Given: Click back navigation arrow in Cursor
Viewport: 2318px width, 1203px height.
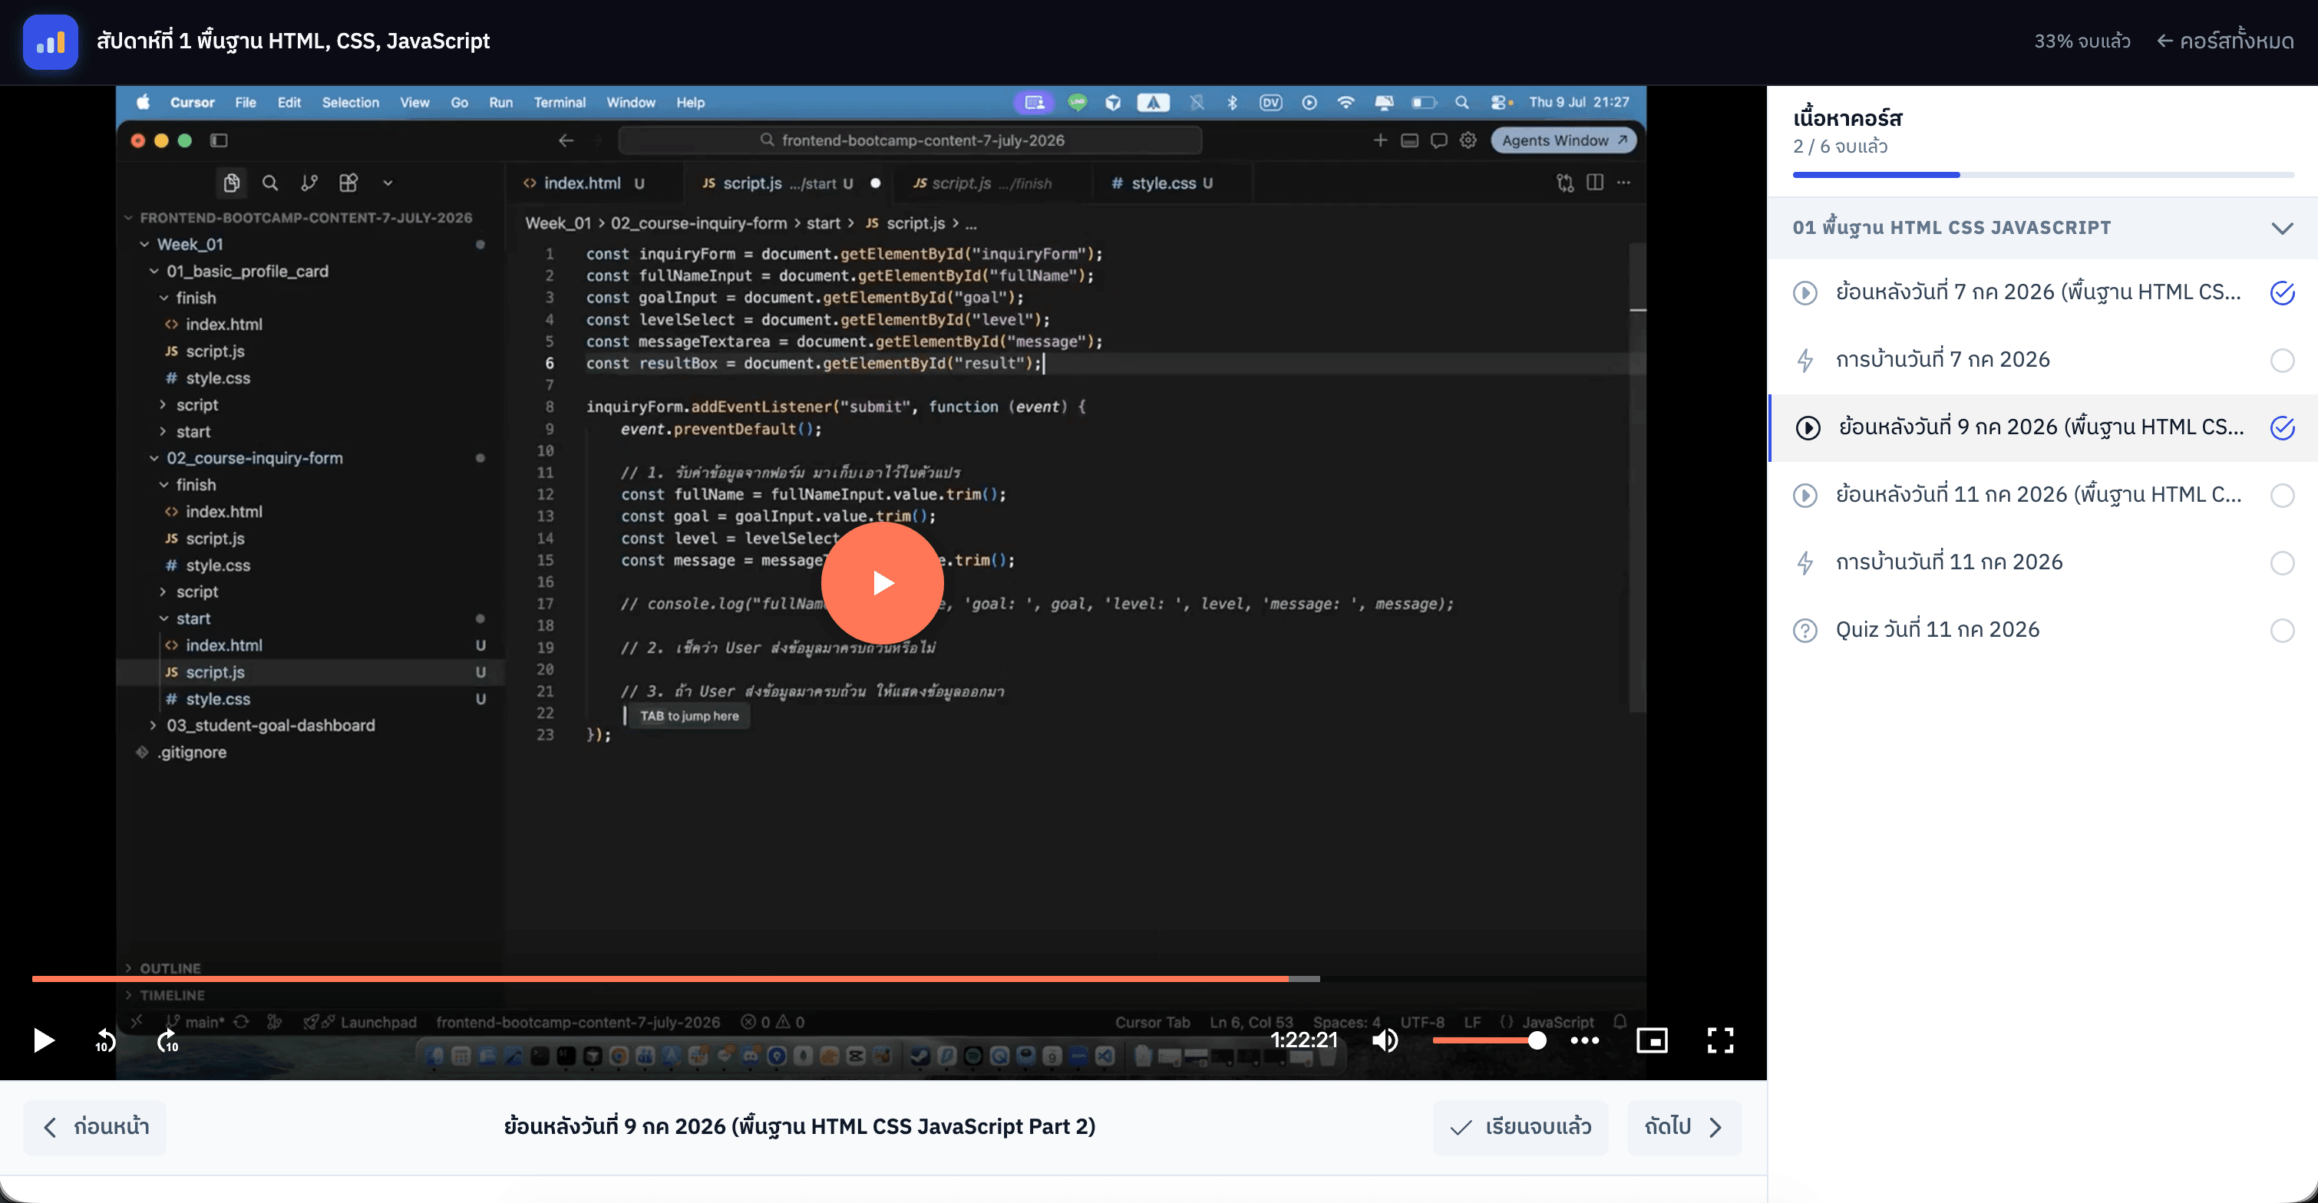Looking at the screenshot, I should click(566, 140).
